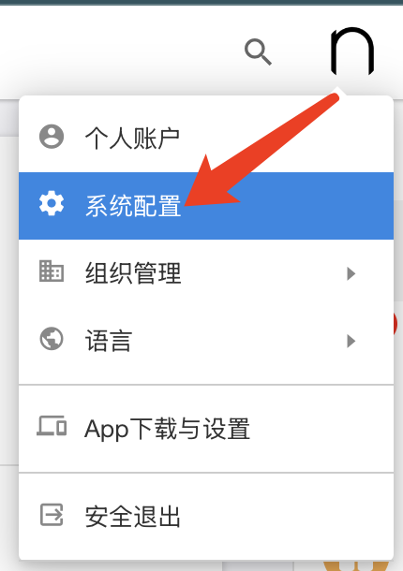Click the orange graphic below the menu
Image resolution: width=403 pixels, height=571 pixels.
pos(355,566)
